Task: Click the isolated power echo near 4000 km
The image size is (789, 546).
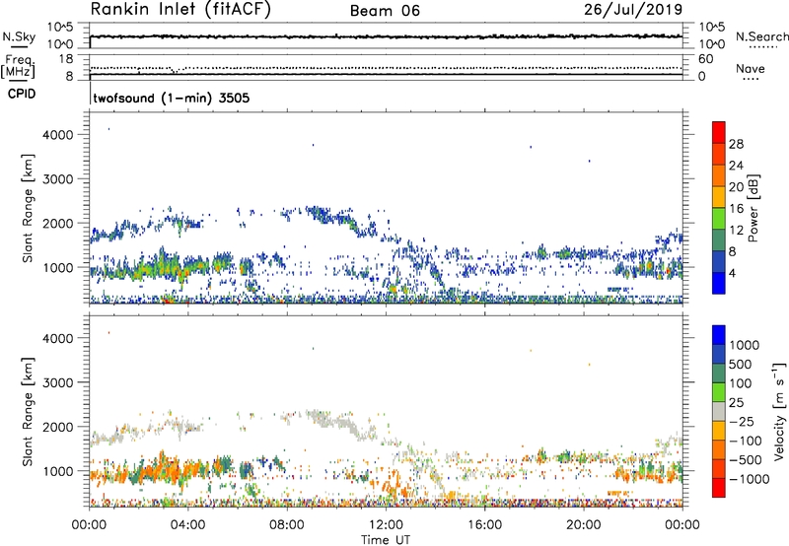Action: coord(108,129)
